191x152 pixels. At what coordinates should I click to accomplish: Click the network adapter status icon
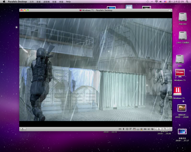click(x=131, y=129)
